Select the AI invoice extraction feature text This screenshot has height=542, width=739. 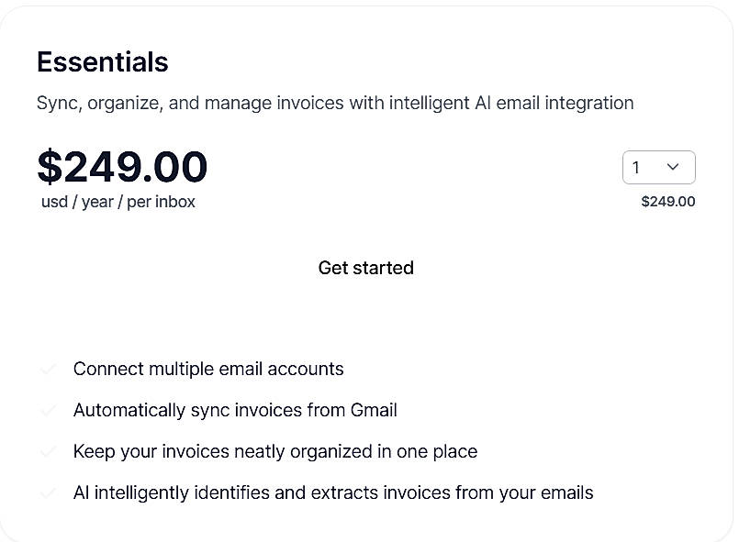[333, 492]
